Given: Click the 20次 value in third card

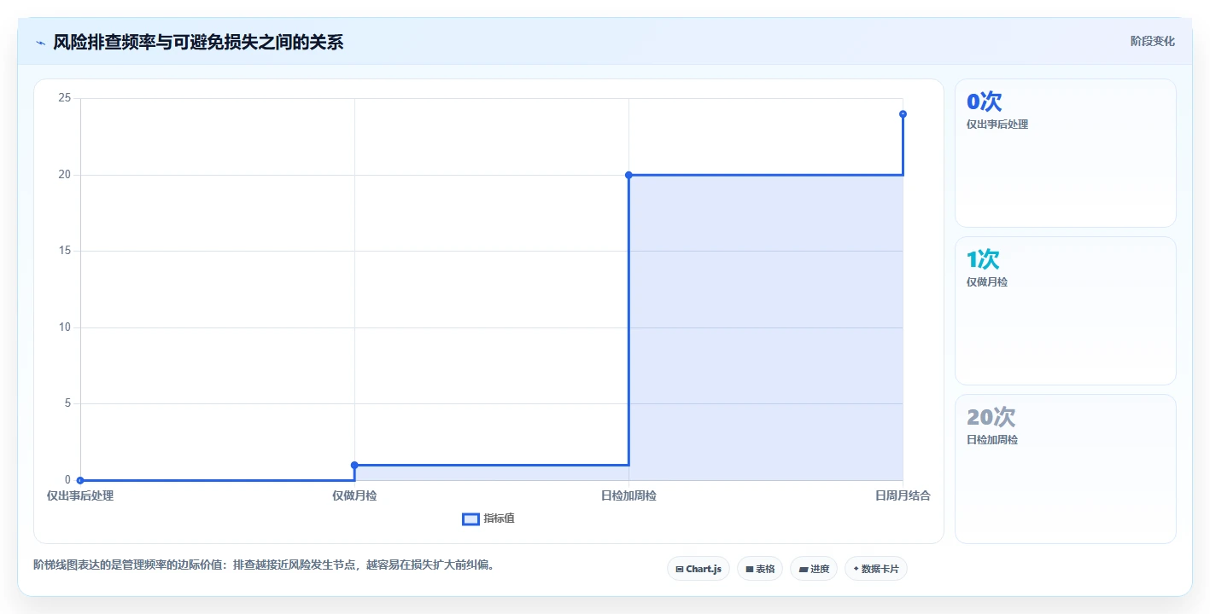Looking at the screenshot, I should click(x=991, y=417).
